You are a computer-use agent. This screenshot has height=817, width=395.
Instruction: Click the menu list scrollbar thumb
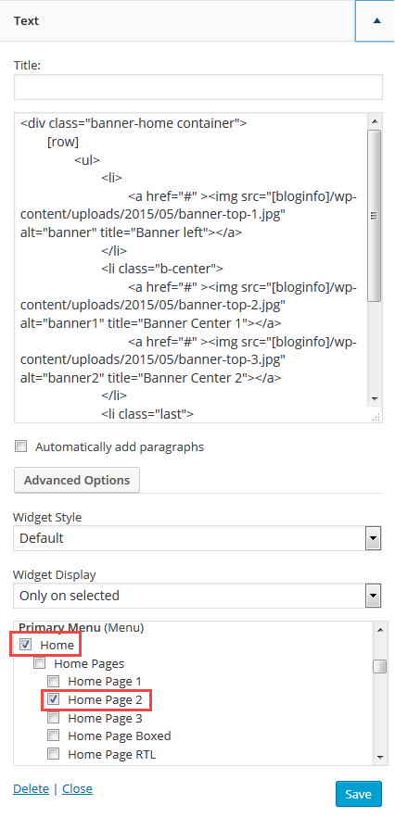click(380, 666)
